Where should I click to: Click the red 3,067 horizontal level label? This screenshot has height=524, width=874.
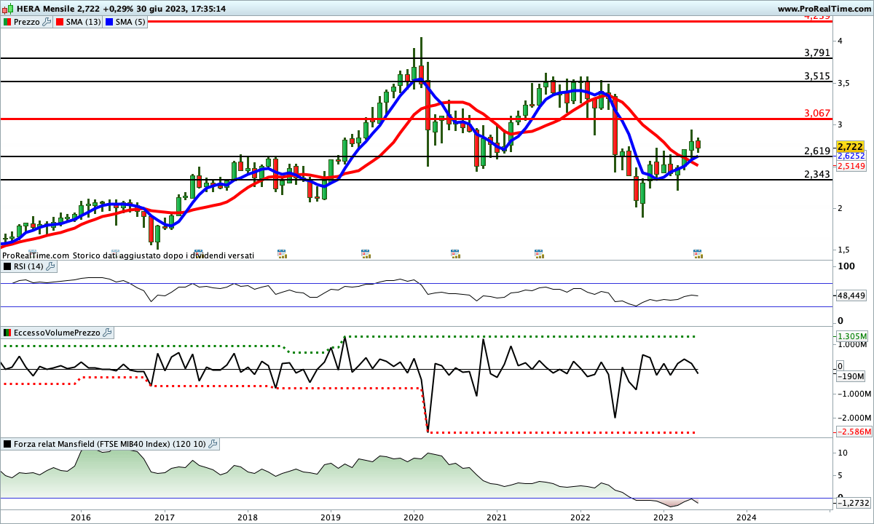pyautogui.click(x=817, y=113)
